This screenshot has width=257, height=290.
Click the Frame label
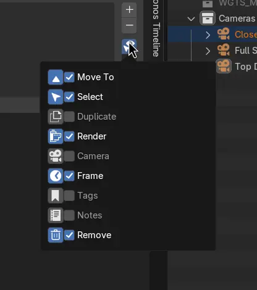[90, 176]
